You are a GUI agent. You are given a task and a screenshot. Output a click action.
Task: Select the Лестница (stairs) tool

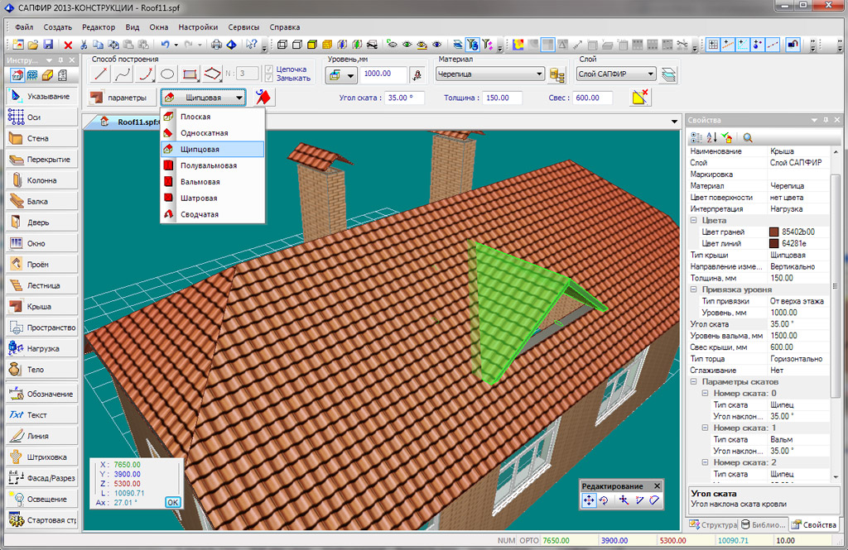pos(41,285)
